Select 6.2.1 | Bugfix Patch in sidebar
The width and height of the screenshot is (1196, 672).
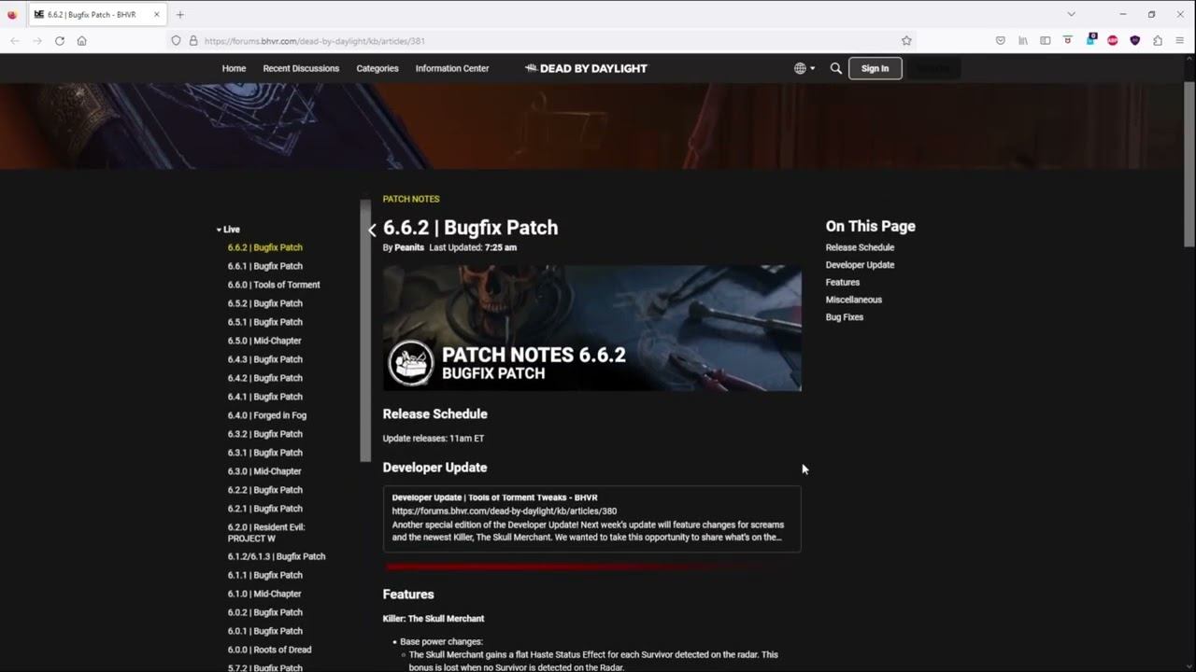pos(265,509)
